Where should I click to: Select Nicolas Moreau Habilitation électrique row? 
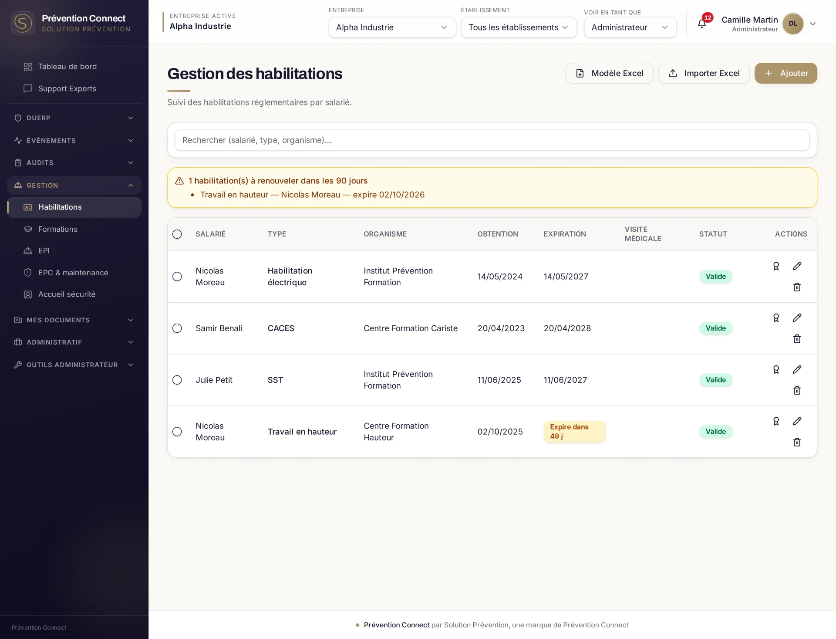tap(177, 277)
